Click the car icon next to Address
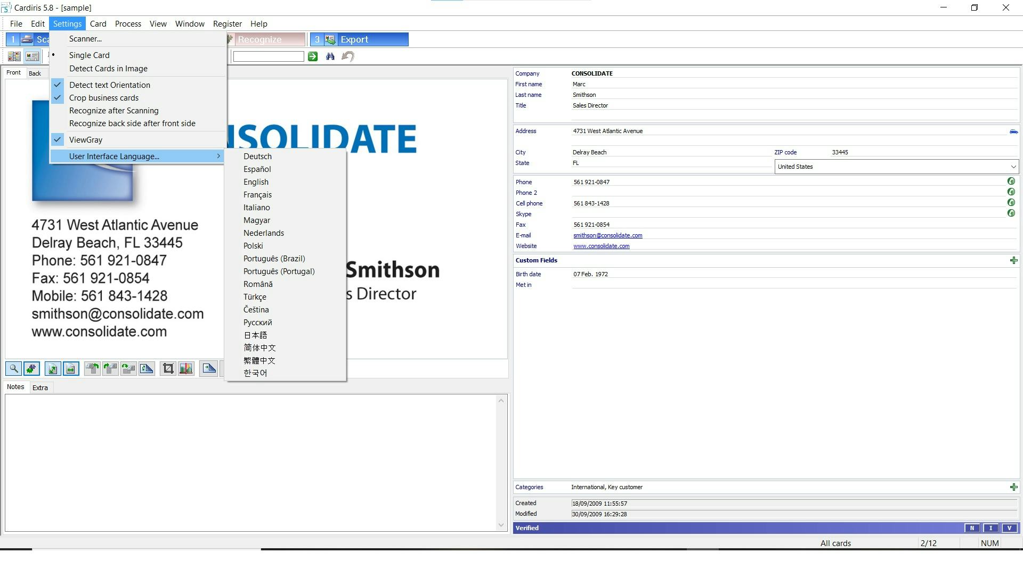Viewport: 1023px width, 561px height. tap(1013, 131)
